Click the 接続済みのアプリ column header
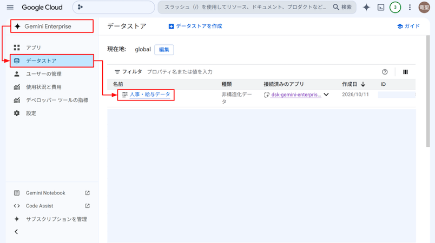435x243 pixels. tap(284, 84)
